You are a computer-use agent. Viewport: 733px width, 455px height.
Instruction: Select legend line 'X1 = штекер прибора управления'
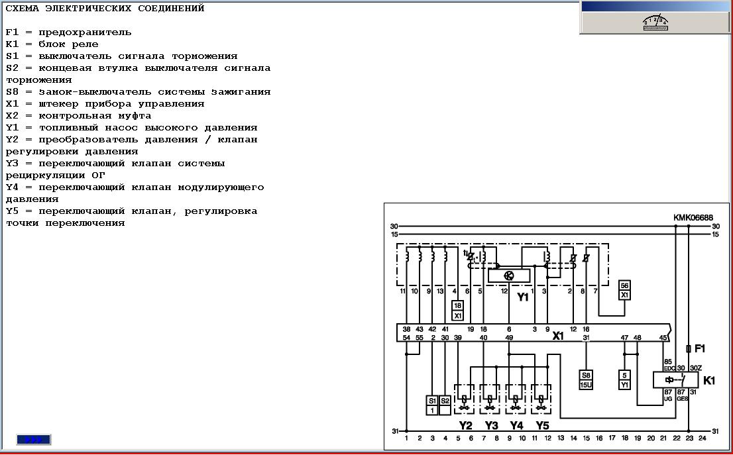coord(105,104)
